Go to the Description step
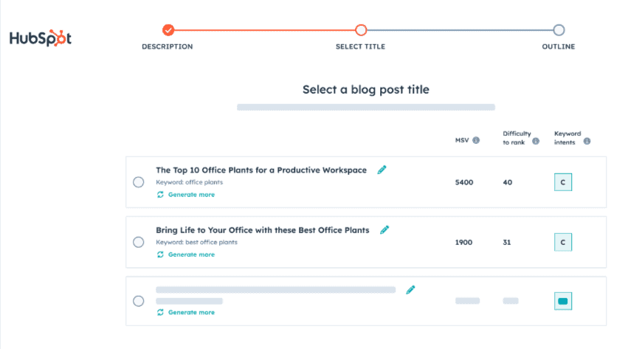This screenshot has height=349, width=628. click(168, 30)
